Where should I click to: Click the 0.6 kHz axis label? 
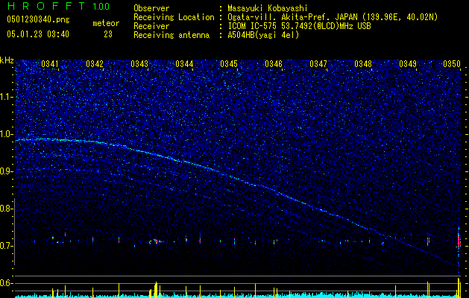pos(7,283)
